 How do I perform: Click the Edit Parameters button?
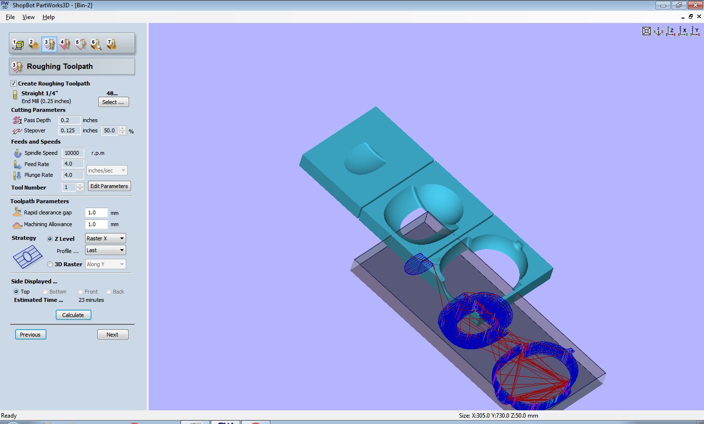coord(109,186)
